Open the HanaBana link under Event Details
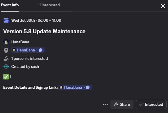 coord(75,87)
